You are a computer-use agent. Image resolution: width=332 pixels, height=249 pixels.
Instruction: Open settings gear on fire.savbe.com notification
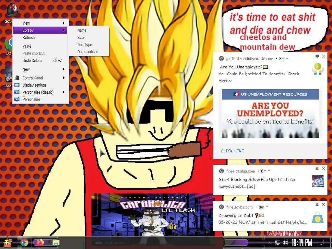[317, 205]
